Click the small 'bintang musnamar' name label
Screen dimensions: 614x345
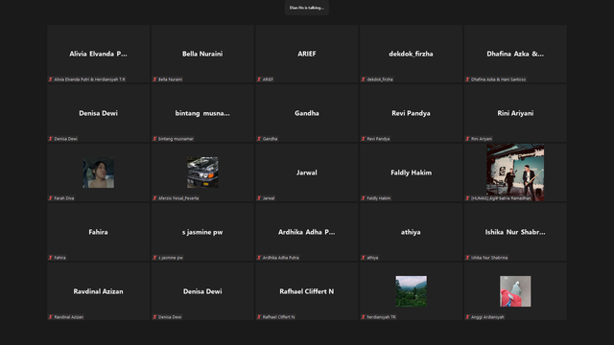click(176, 139)
